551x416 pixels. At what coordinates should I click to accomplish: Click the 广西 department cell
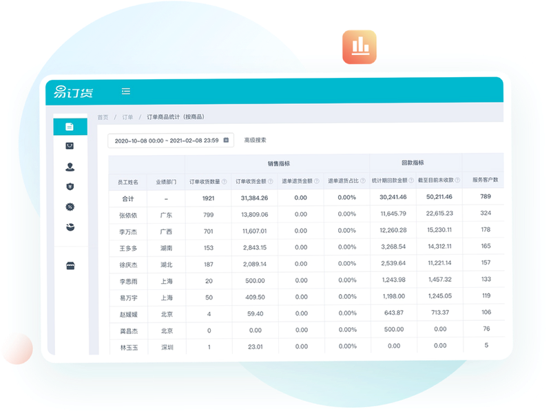tap(166, 231)
